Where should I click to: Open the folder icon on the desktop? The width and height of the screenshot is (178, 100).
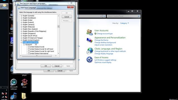point(24,96)
